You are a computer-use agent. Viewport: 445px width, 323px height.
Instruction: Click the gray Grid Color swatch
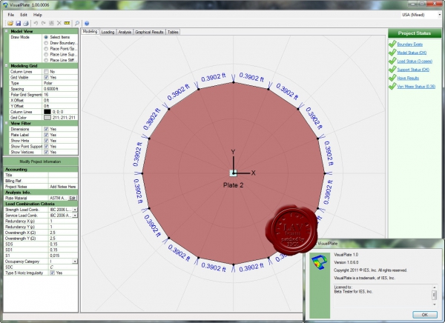coord(47,117)
